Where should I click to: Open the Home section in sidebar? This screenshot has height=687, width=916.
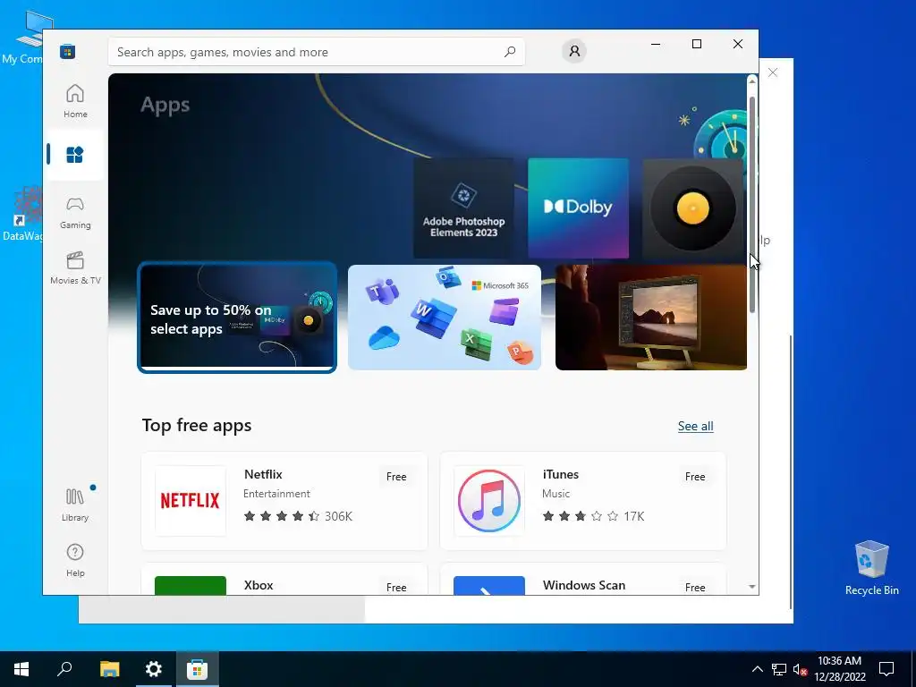[75, 101]
